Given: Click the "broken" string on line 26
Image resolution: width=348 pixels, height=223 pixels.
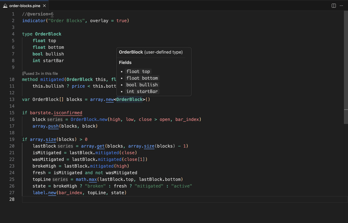Looking at the screenshot, I should (x=95, y=186).
